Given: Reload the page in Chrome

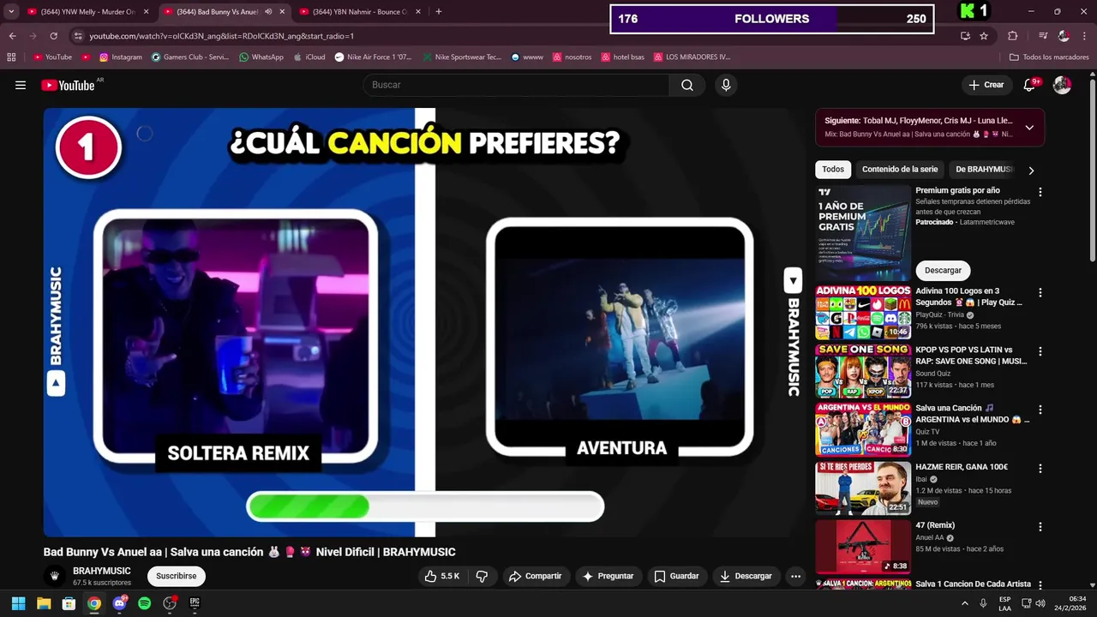Looking at the screenshot, I should coord(53,36).
